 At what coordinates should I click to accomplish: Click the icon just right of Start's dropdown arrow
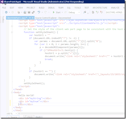pos(65,12)
